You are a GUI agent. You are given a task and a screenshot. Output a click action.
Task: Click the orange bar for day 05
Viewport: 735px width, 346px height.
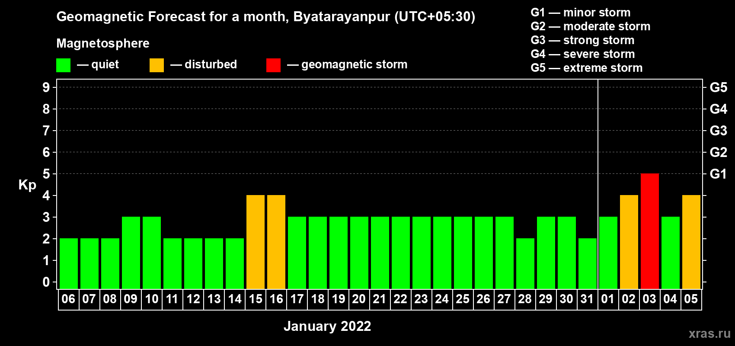coord(691,242)
